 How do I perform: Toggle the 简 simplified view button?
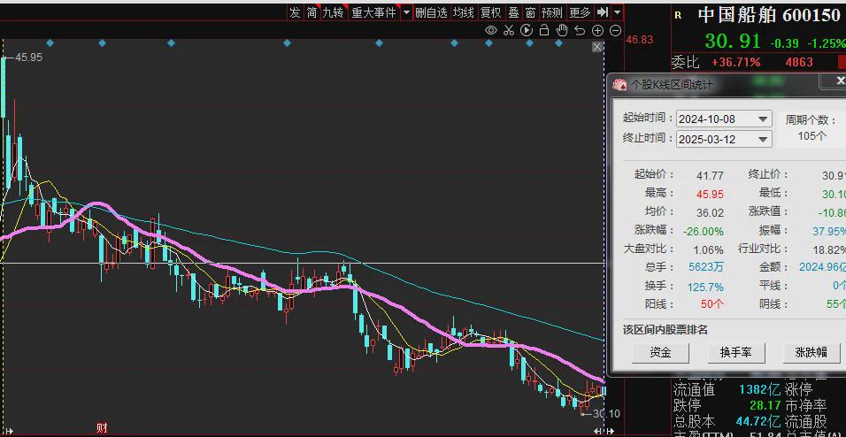coord(311,12)
